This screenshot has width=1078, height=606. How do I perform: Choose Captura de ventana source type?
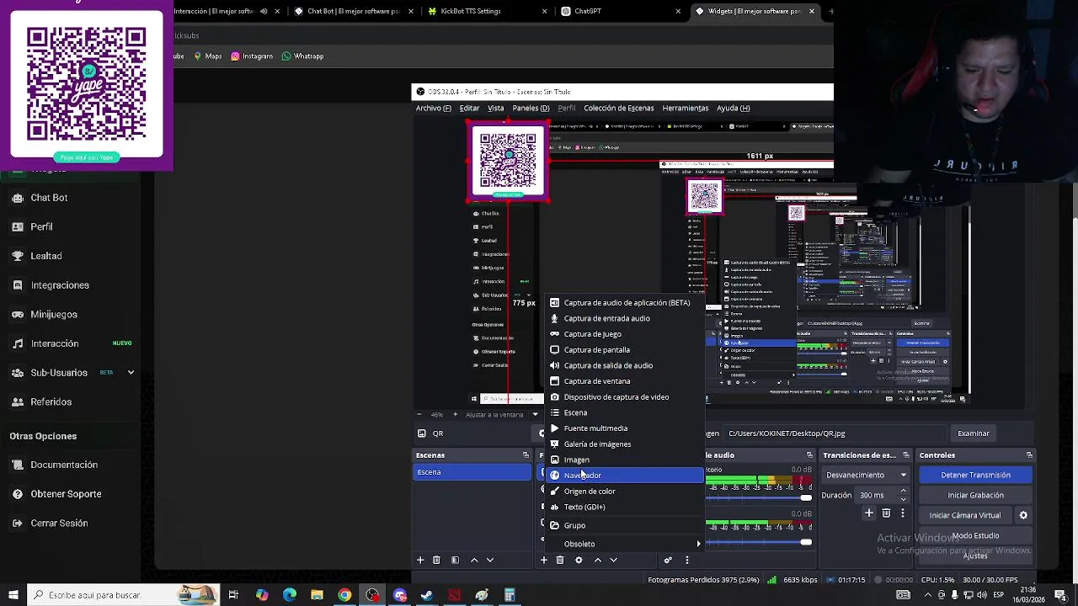(625, 381)
